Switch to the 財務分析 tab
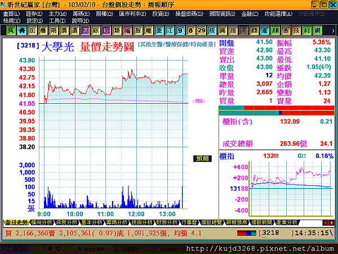The image size is (338, 254). (x=167, y=222)
